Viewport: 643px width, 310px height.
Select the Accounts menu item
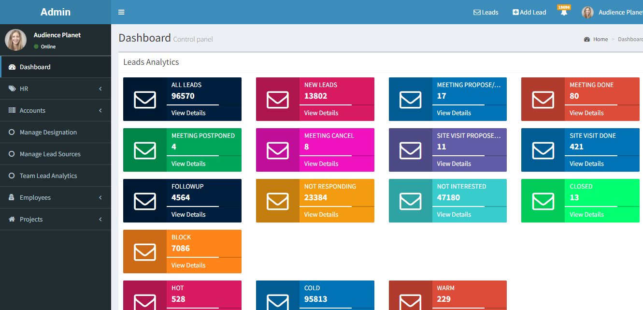(x=56, y=111)
